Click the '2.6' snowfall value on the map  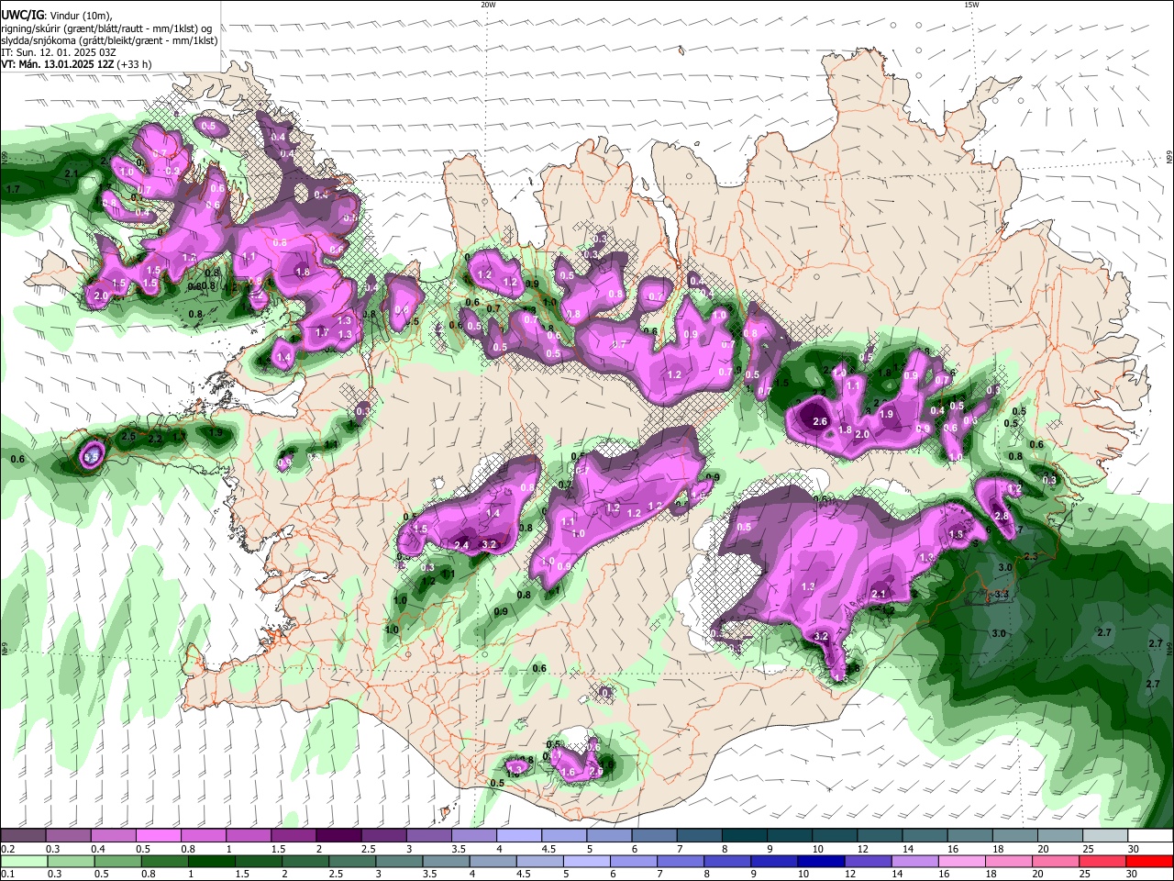[x=820, y=422]
